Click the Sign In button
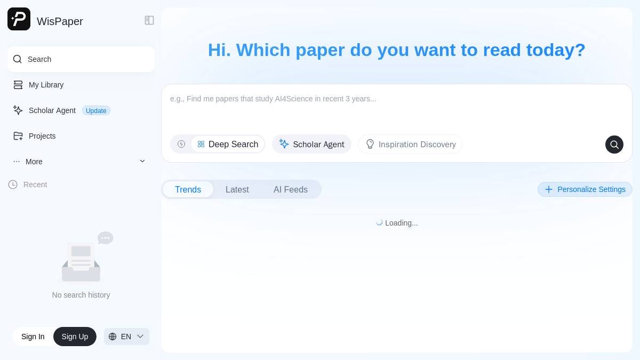This screenshot has width=640, height=360. 33,337
